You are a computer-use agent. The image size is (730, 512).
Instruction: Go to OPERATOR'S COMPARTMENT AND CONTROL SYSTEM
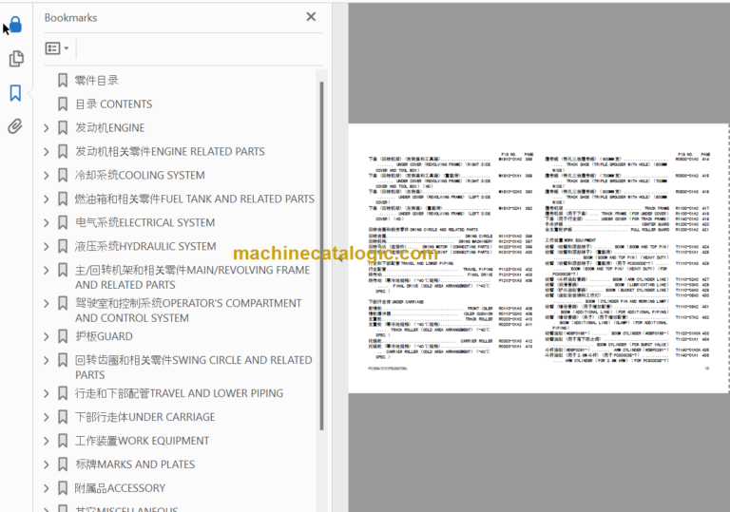pos(188,311)
